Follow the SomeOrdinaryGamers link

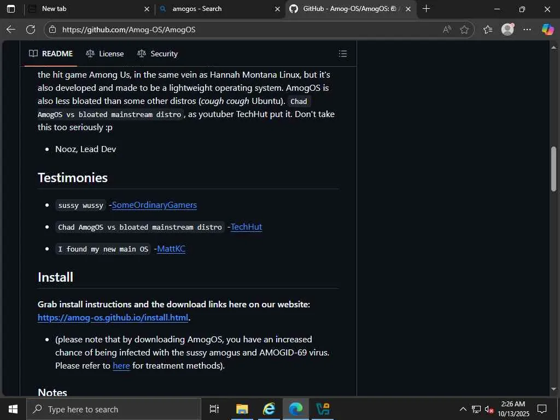(154, 205)
